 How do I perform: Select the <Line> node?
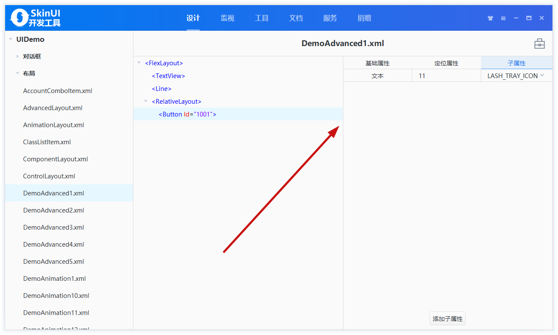tap(162, 89)
